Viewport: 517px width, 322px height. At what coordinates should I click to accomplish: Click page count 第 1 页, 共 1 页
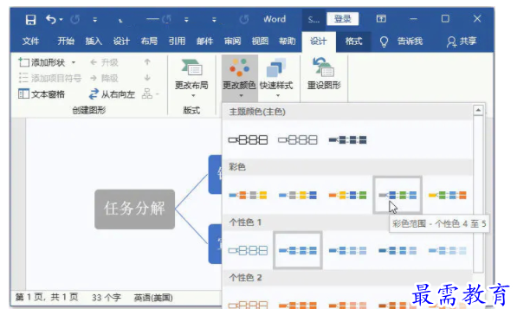click(x=47, y=297)
